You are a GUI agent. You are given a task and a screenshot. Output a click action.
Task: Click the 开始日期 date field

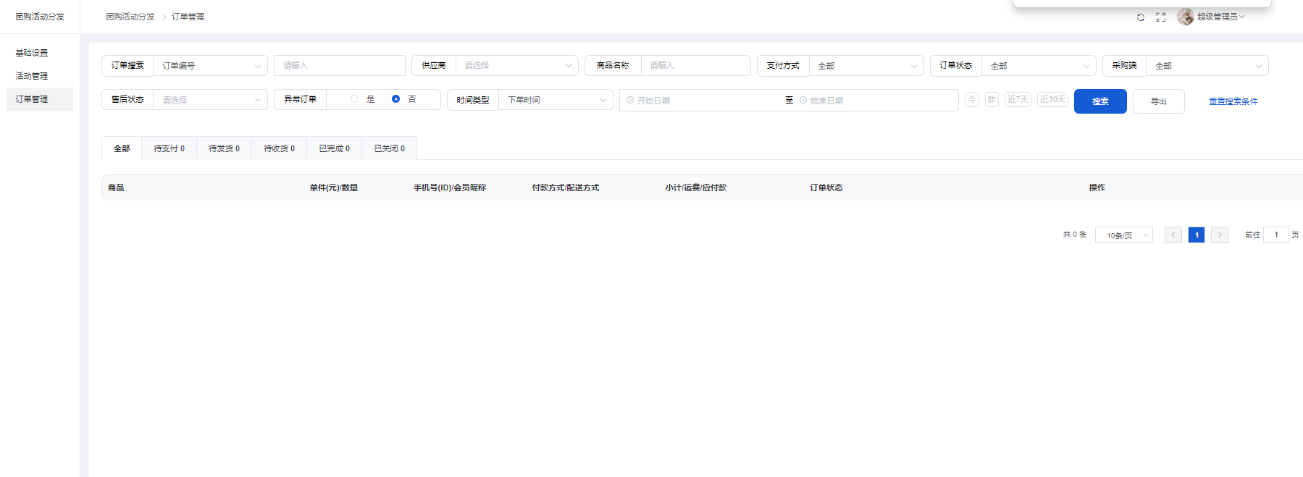click(x=703, y=101)
